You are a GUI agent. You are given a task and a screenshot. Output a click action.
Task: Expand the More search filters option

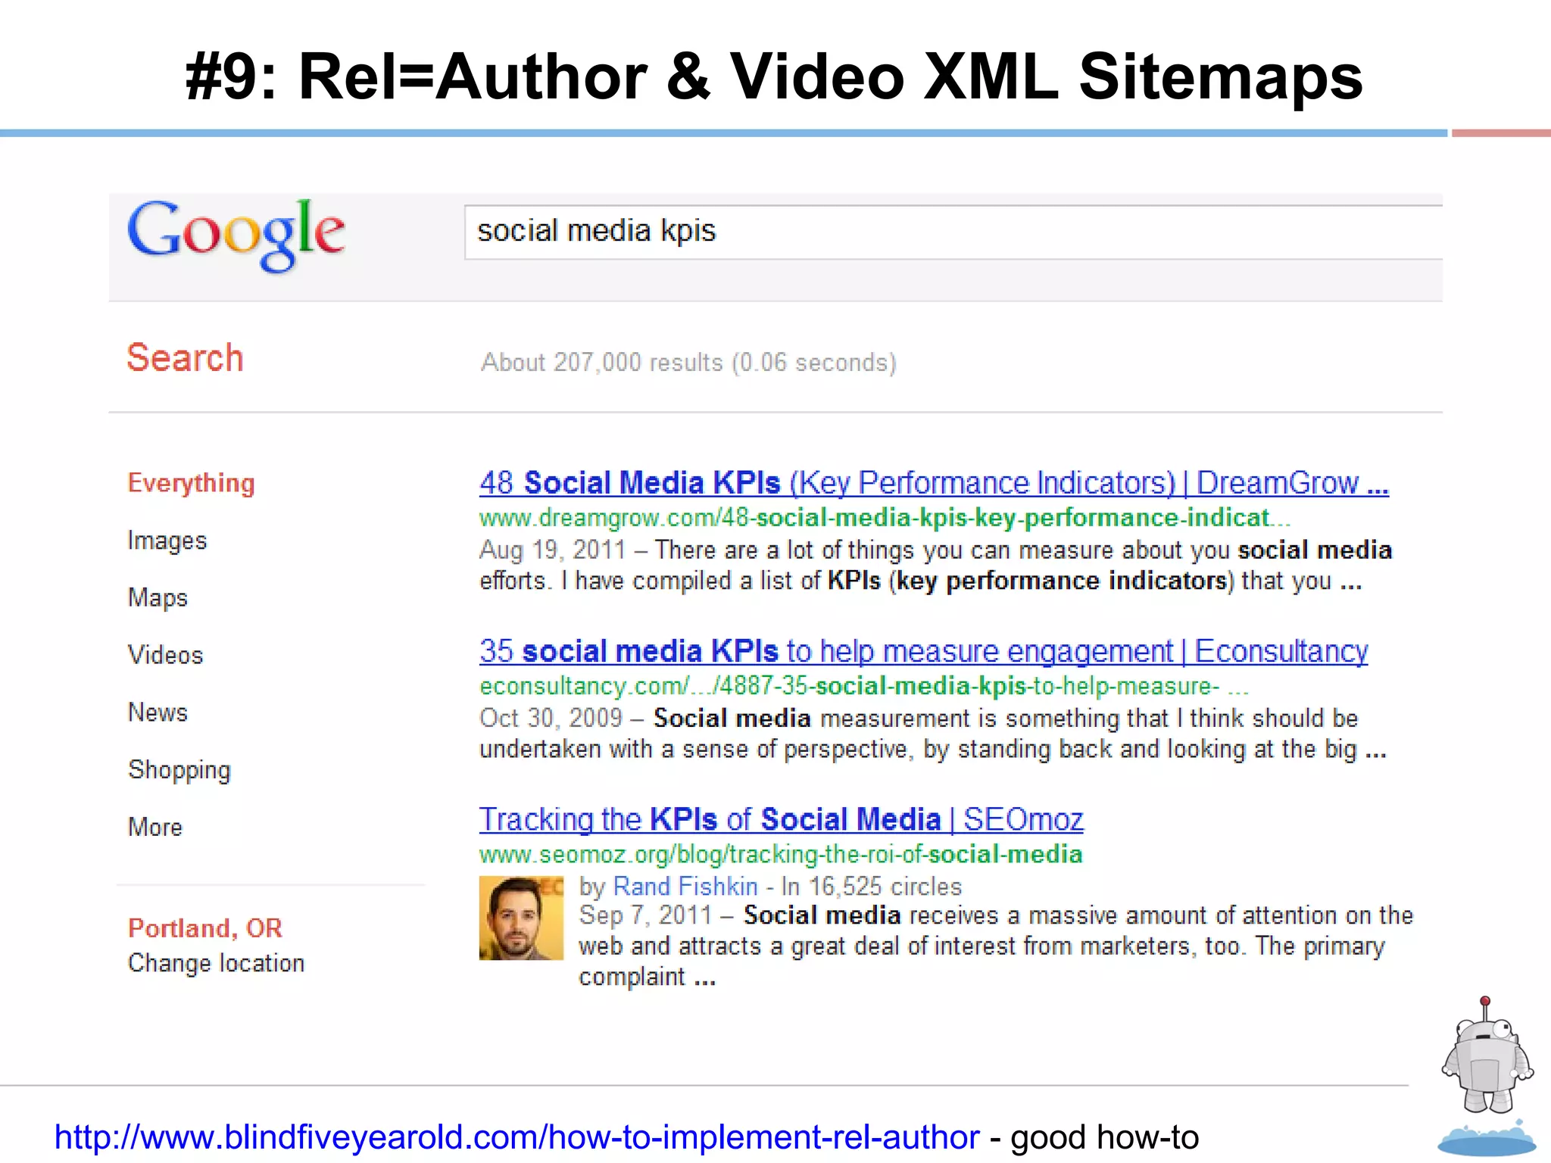pyautogui.click(x=155, y=827)
